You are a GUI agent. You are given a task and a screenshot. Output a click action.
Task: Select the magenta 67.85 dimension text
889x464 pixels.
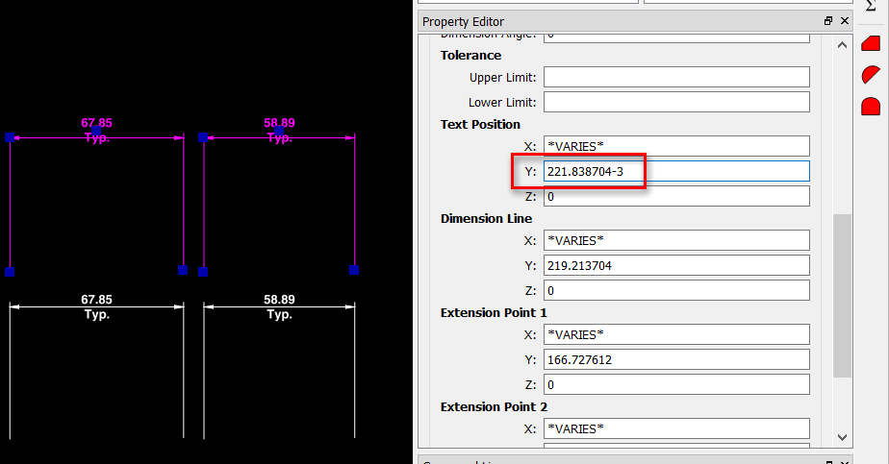(96, 123)
